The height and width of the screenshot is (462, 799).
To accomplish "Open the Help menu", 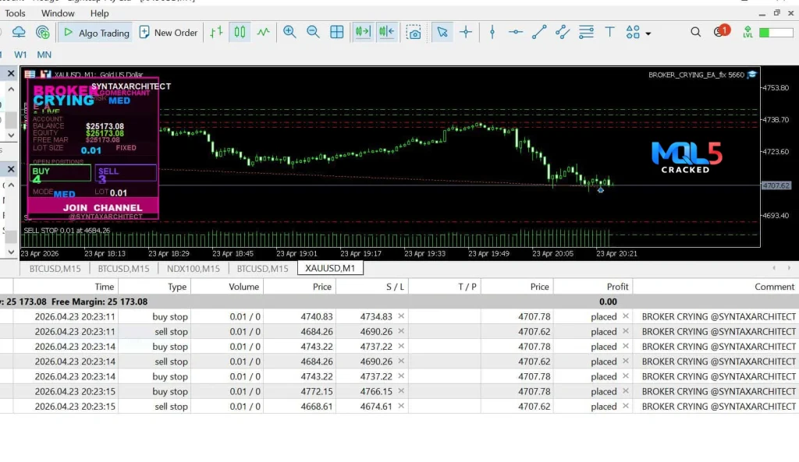I will tap(99, 13).
